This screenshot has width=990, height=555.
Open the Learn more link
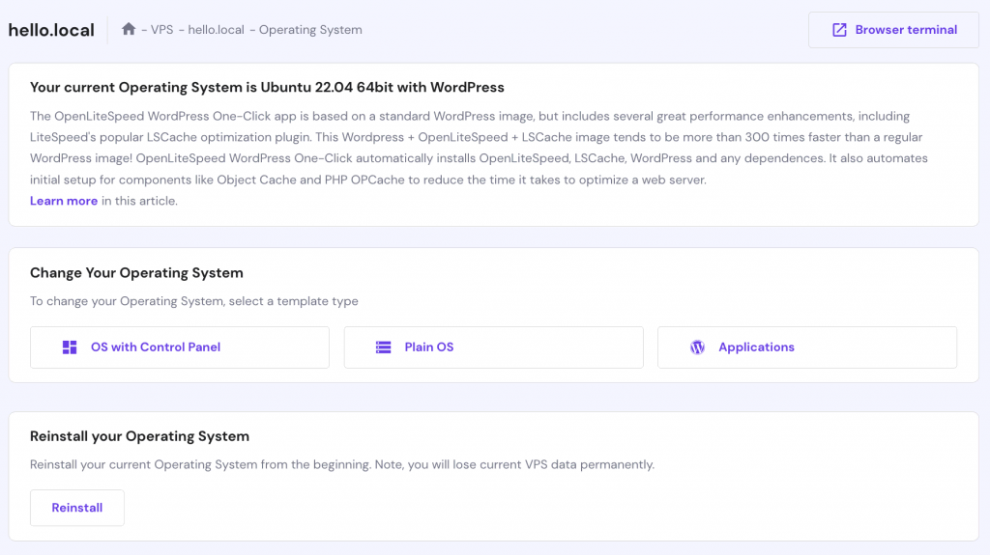pos(64,201)
